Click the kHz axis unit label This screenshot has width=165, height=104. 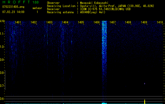pyautogui.click(x=2, y=21)
